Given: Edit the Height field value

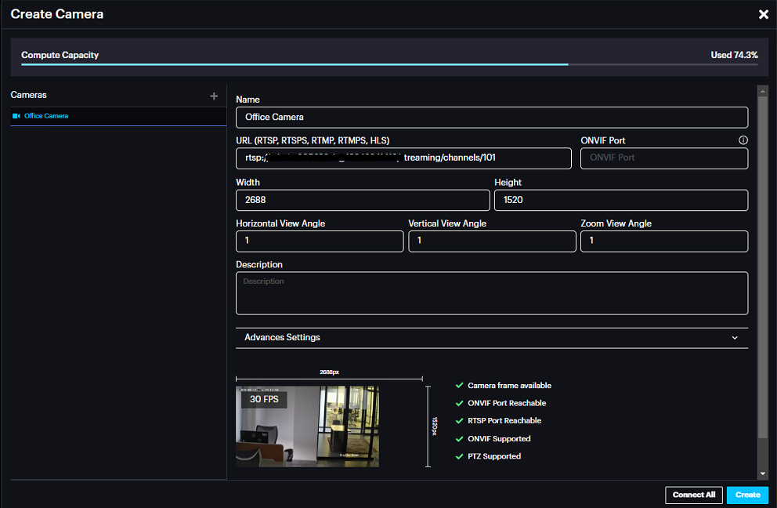Looking at the screenshot, I should pyautogui.click(x=620, y=200).
